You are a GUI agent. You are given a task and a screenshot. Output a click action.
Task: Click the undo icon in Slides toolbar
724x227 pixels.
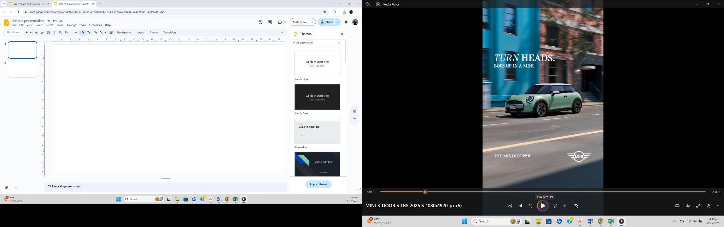[x=36, y=33]
